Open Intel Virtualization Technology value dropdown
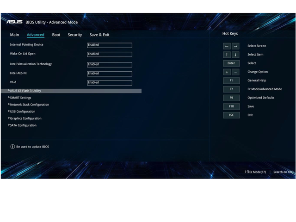This screenshot has height=222, width=296. [110, 65]
